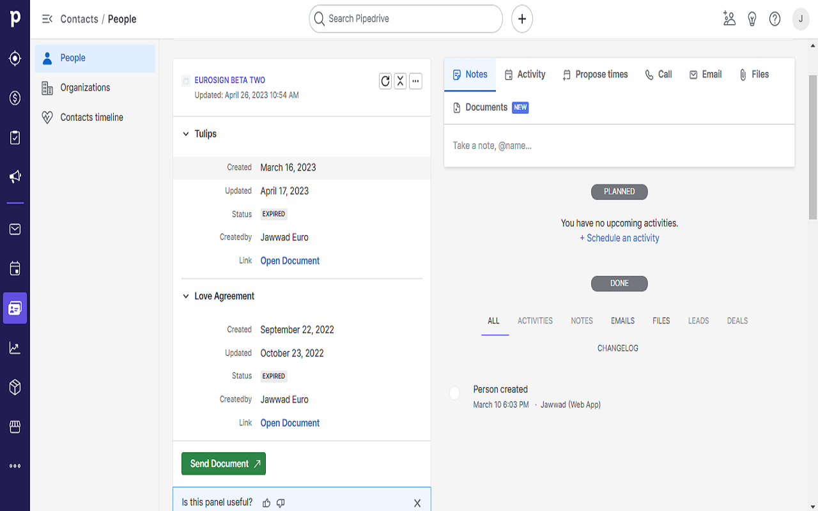Filter history by NOTES

click(x=582, y=321)
